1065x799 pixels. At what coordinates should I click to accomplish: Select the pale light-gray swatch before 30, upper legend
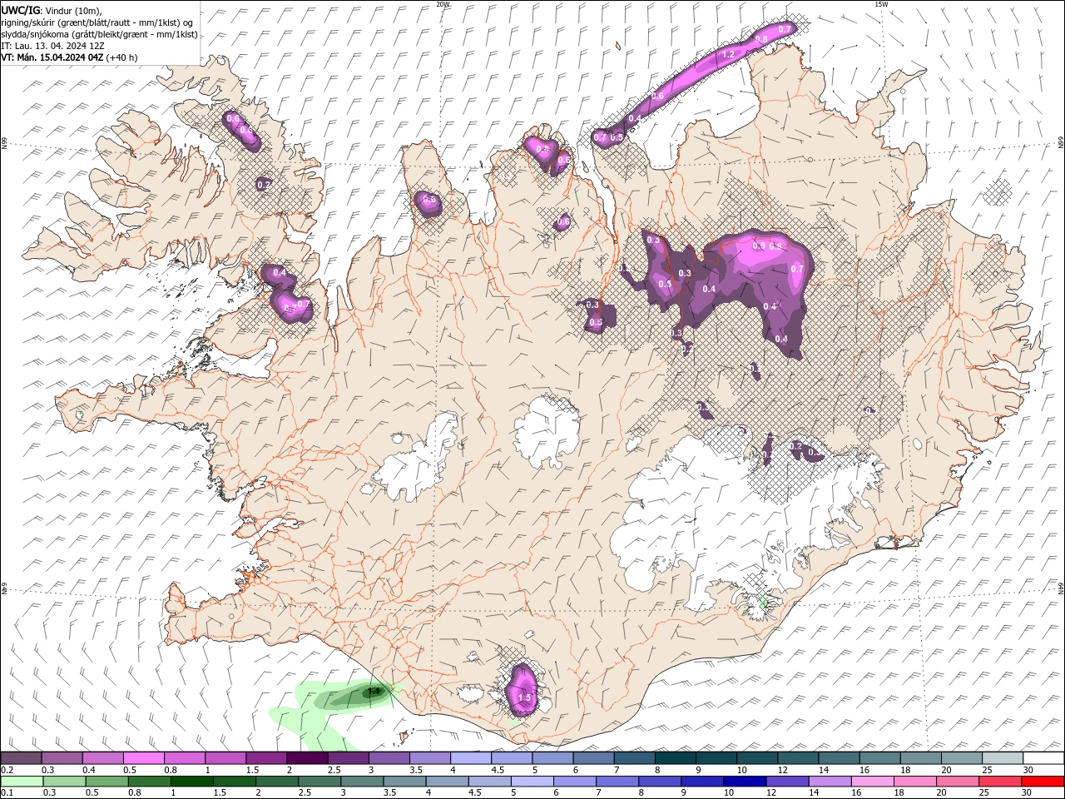[1003, 758]
